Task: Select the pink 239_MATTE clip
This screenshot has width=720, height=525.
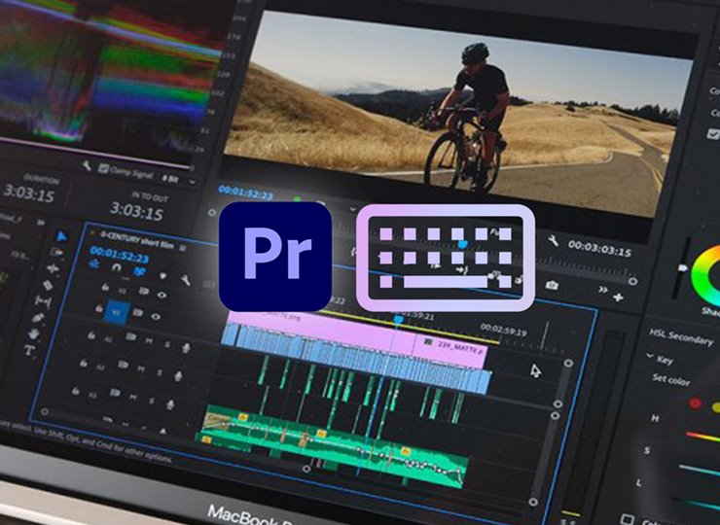Action: (451, 349)
